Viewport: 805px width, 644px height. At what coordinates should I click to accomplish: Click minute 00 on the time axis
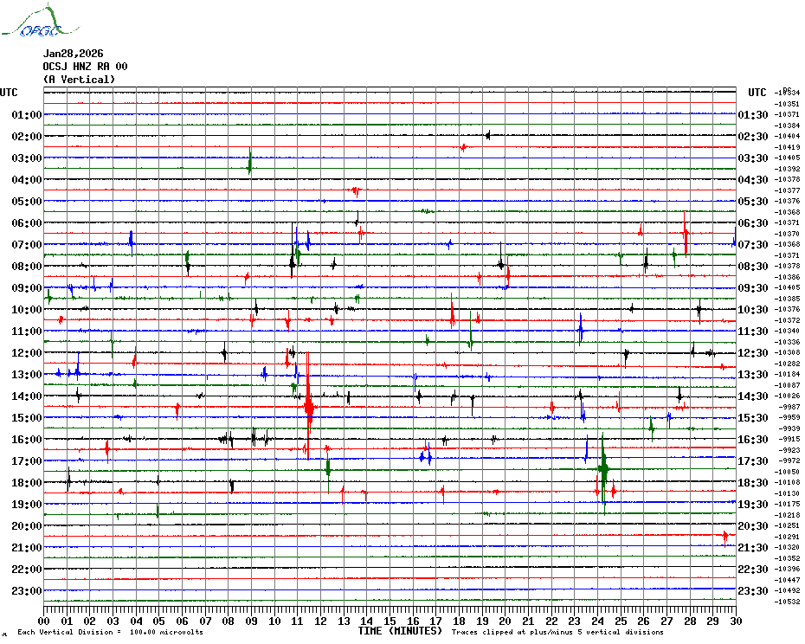click(44, 621)
